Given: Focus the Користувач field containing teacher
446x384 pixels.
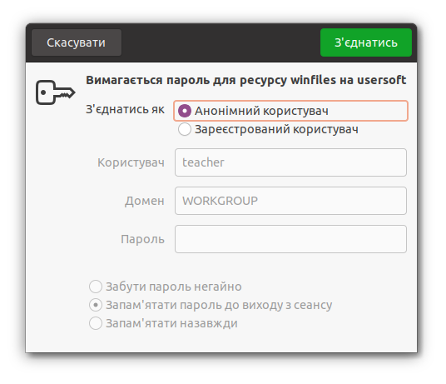Looking at the screenshot, I should tap(290, 162).
